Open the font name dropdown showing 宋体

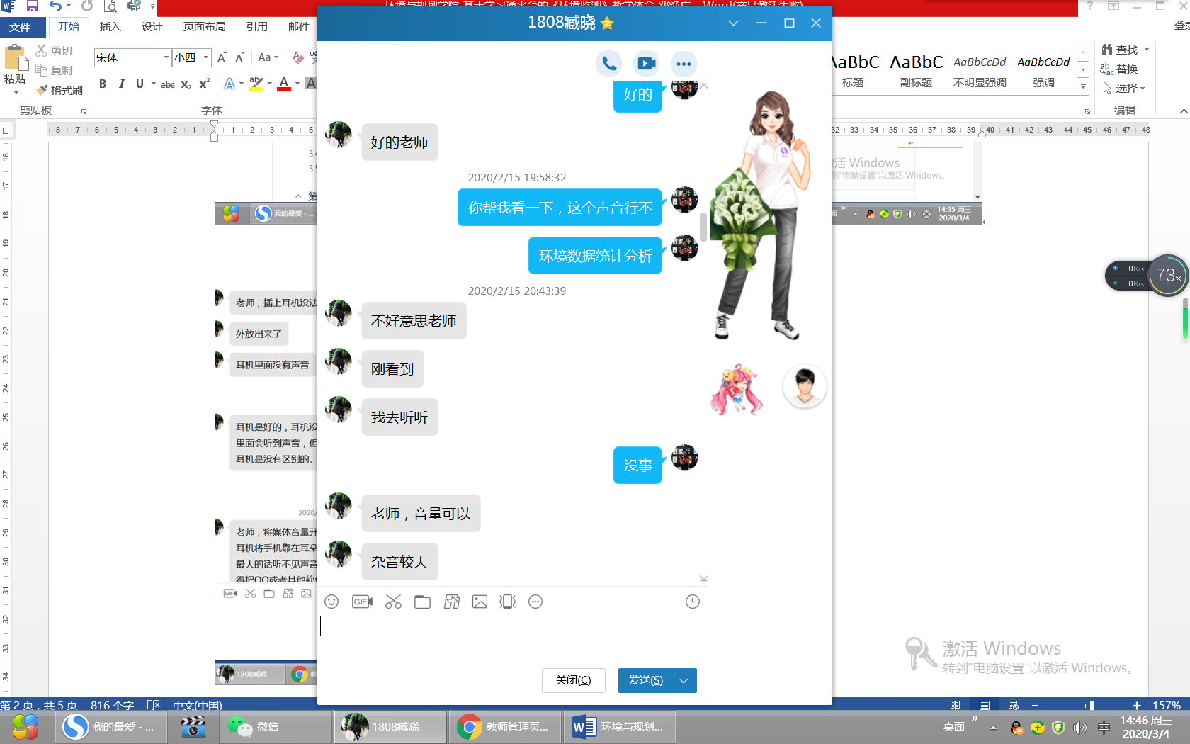(x=166, y=57)
